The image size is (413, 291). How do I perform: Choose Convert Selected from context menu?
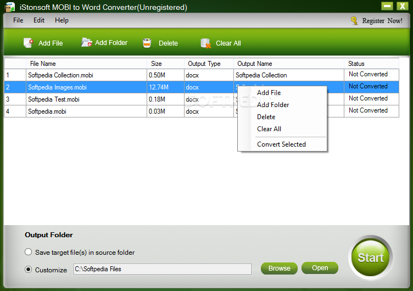[282, 144]
